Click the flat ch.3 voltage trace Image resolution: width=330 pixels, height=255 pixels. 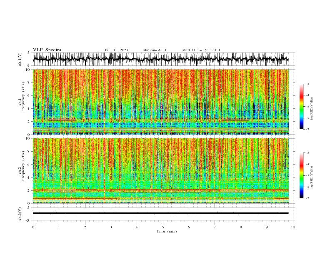(160, 213)
